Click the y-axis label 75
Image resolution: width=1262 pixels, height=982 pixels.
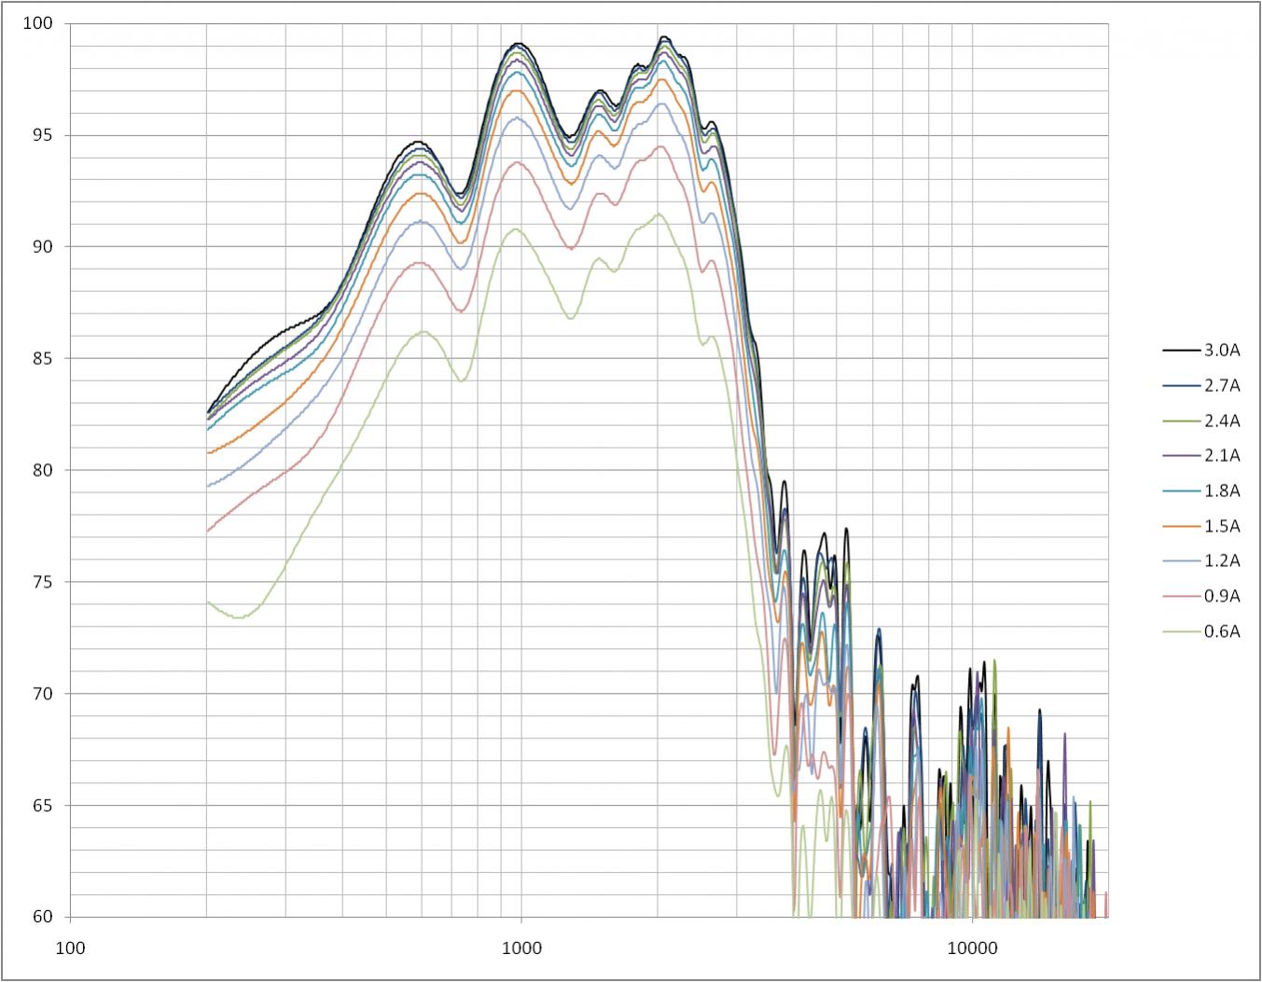[x=44, y=582]
